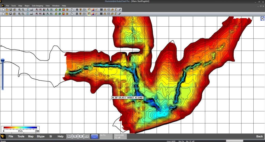Image resolution: width=265 pixels, height=142 pixels.
Task: Click Zoom Out magnifier in top toolbar row
Action: (x=23, y=10)
